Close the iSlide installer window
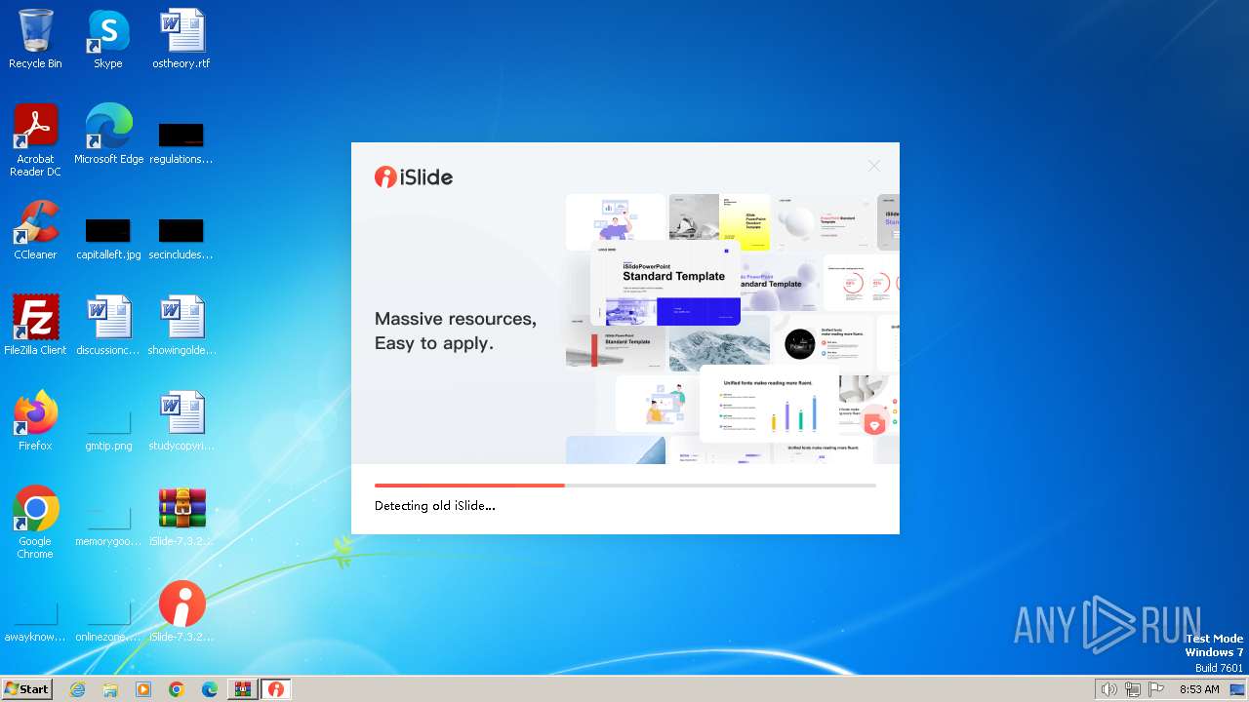The width and height of the screenshot is (1249, 702). [x=873, y=166]
